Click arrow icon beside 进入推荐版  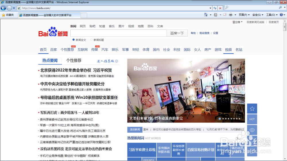pyautogui.click(x=117, y=61)
